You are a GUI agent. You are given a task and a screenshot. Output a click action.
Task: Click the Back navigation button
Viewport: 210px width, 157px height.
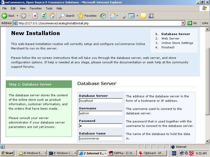coord(8,16)
